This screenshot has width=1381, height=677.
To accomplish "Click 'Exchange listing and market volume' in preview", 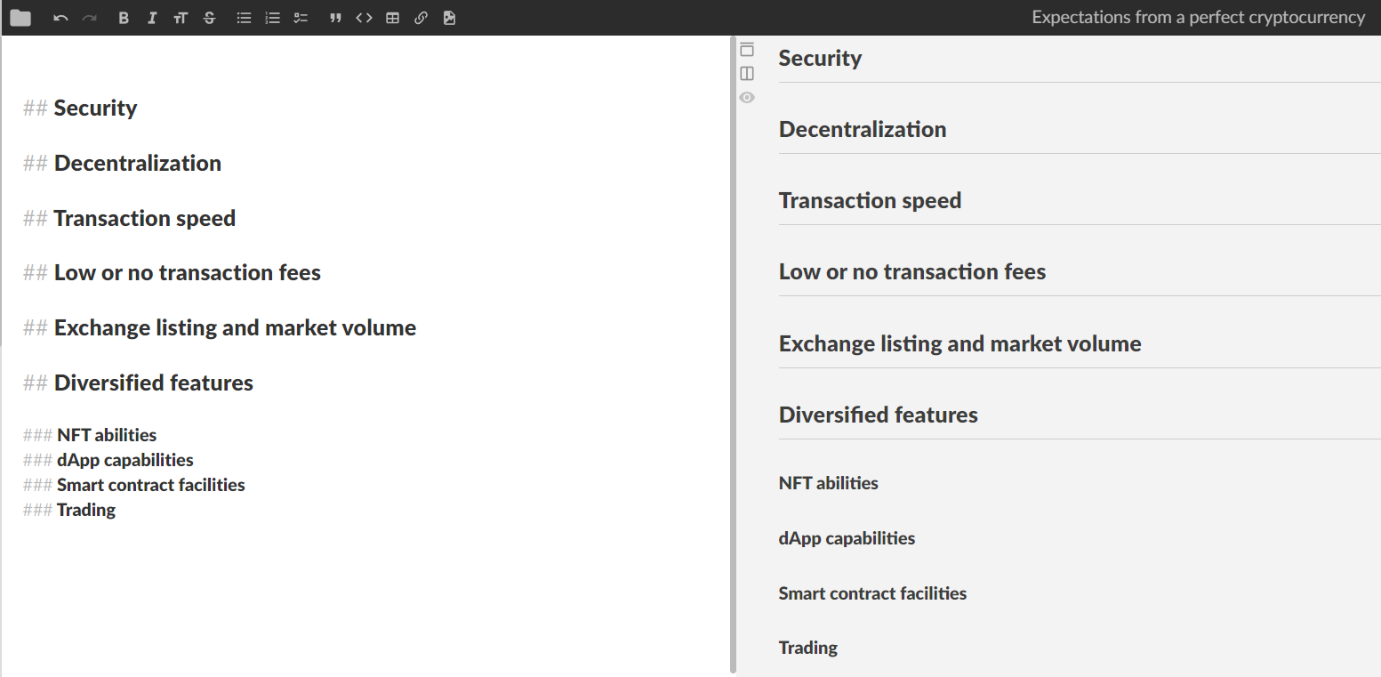I will click(960, 343).
